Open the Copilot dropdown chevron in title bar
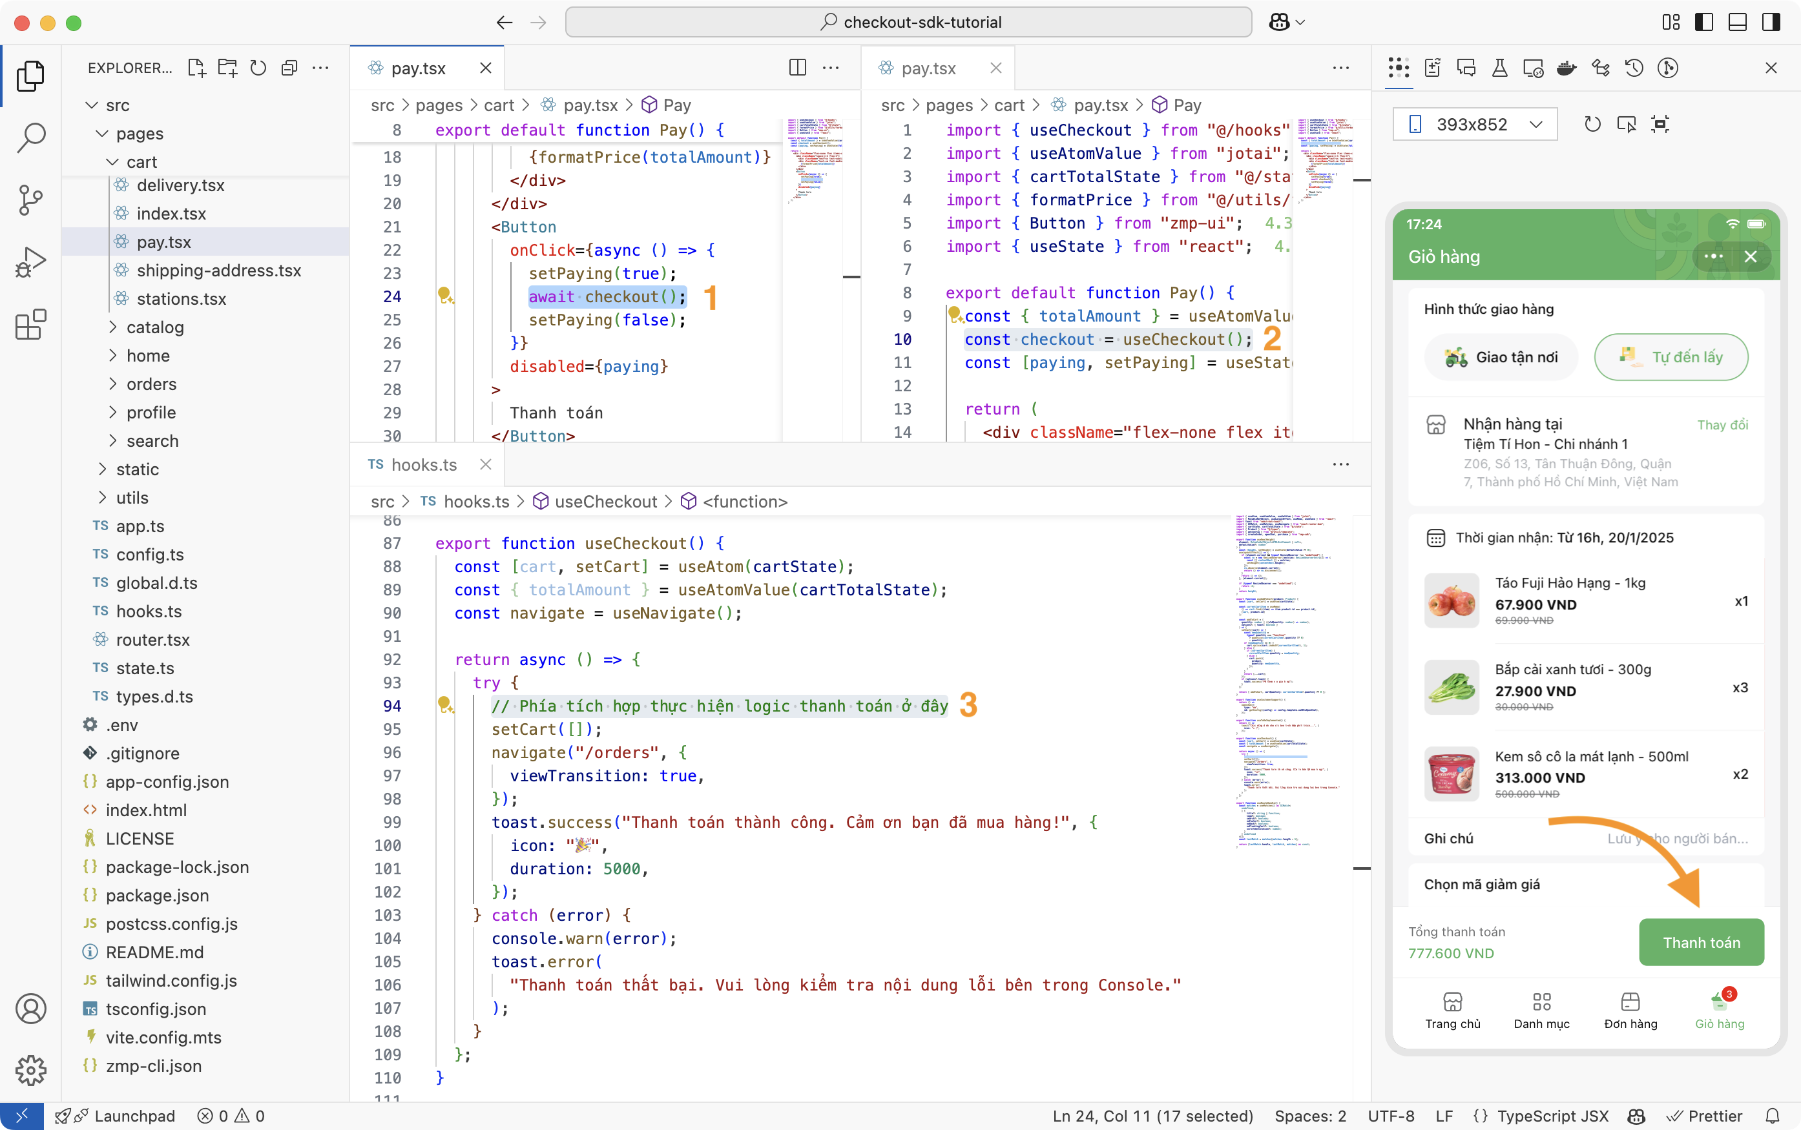1801x1130 pixels. (x=1301, y=23)
